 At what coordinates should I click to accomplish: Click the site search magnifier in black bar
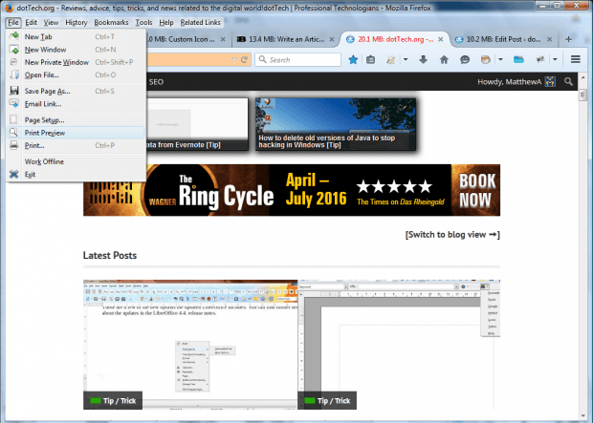tap(568, 81)
